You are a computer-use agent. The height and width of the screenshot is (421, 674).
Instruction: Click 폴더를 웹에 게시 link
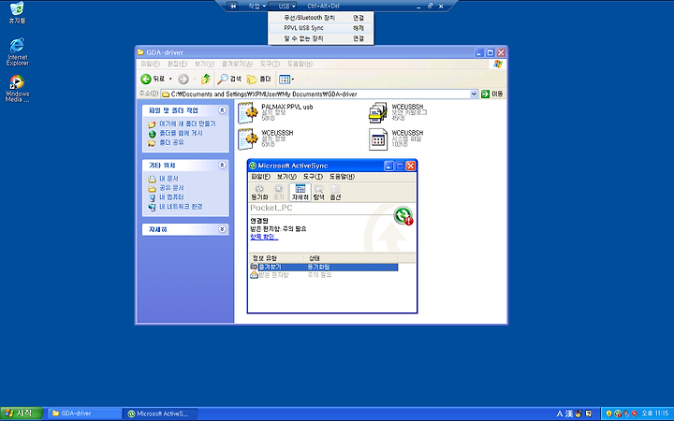pos(181,133)
